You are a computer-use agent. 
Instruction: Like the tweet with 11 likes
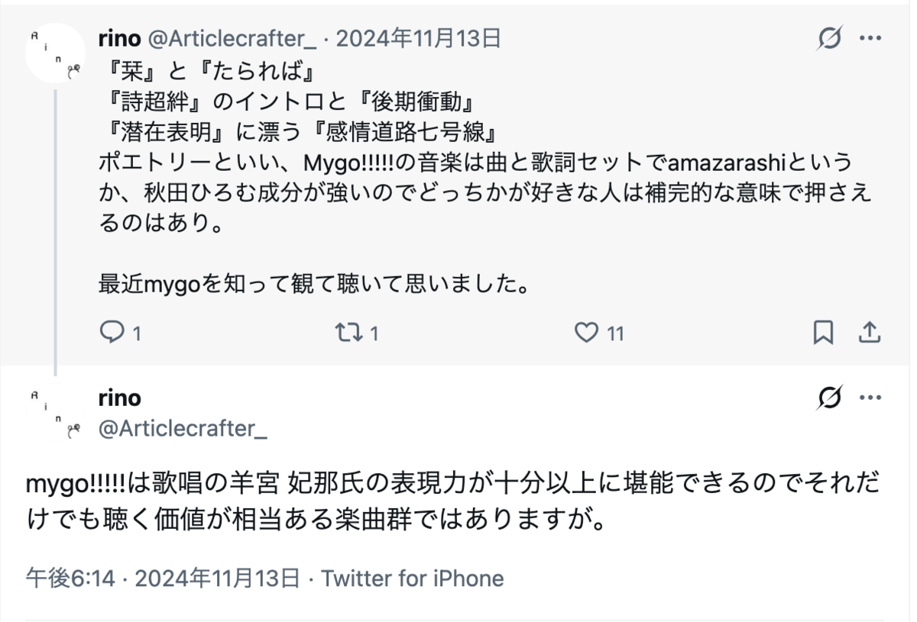[x=587, y=332]
